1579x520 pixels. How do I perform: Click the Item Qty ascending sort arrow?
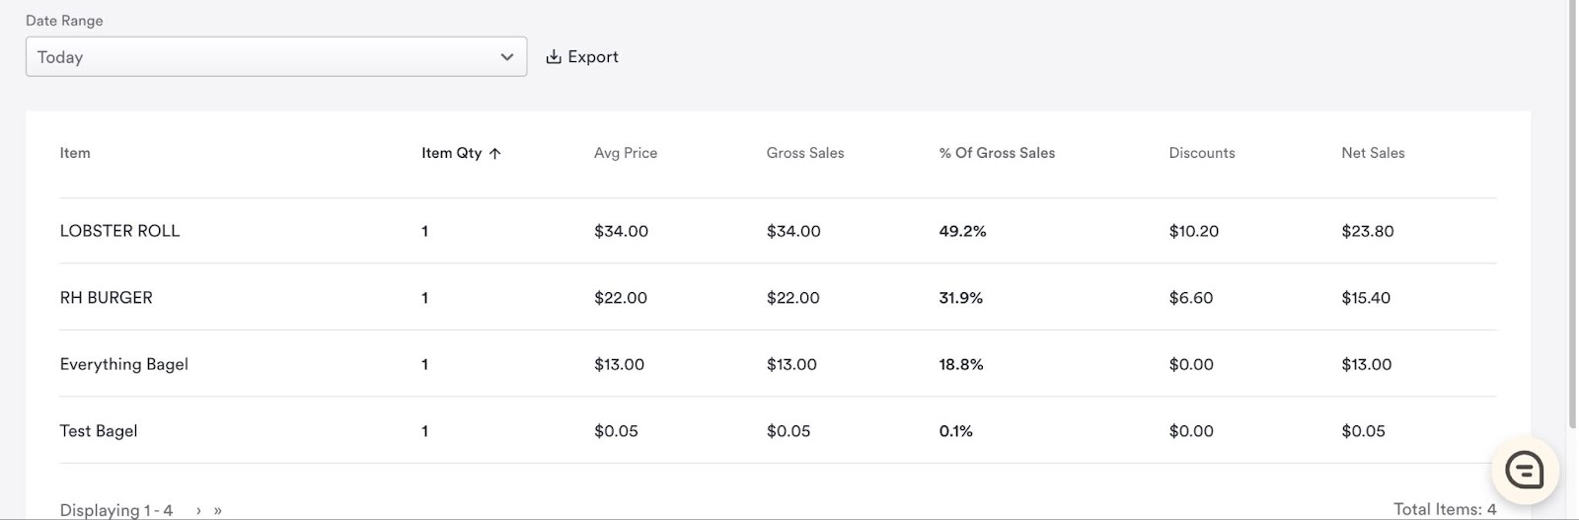pyautogui.click(x=495, y=153)
